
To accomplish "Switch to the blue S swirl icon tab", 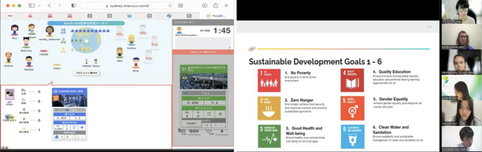I will pos(169,16).
